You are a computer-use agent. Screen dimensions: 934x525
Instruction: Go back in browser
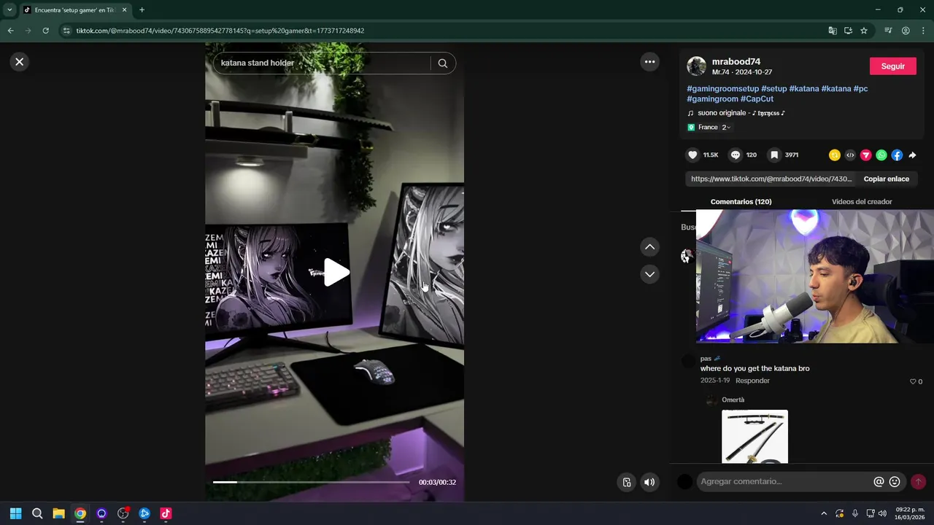10,31
